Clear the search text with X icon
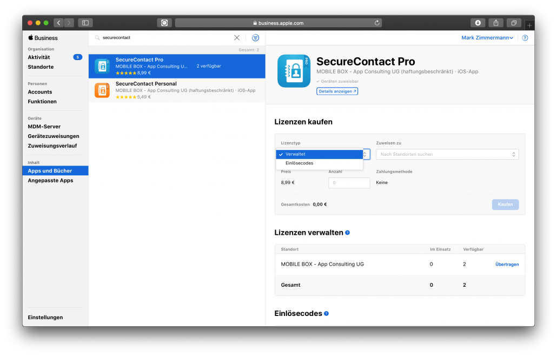Viewport: 557px width, 356px height. coord(237,38)
